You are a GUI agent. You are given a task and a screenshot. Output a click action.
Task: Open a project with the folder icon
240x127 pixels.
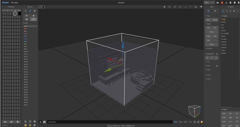[x=218, y=2]
